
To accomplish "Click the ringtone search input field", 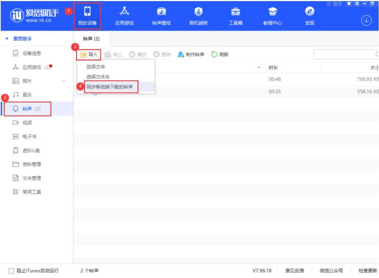I will click(345, 55).
